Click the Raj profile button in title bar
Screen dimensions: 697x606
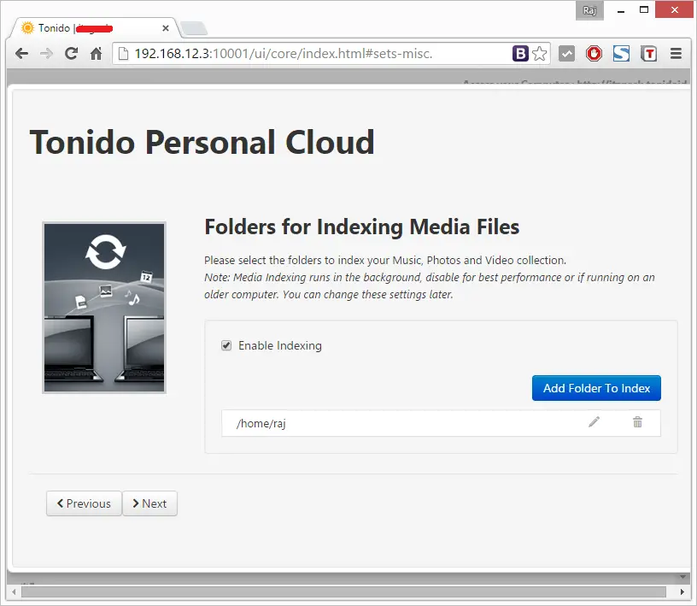point(589,10)
